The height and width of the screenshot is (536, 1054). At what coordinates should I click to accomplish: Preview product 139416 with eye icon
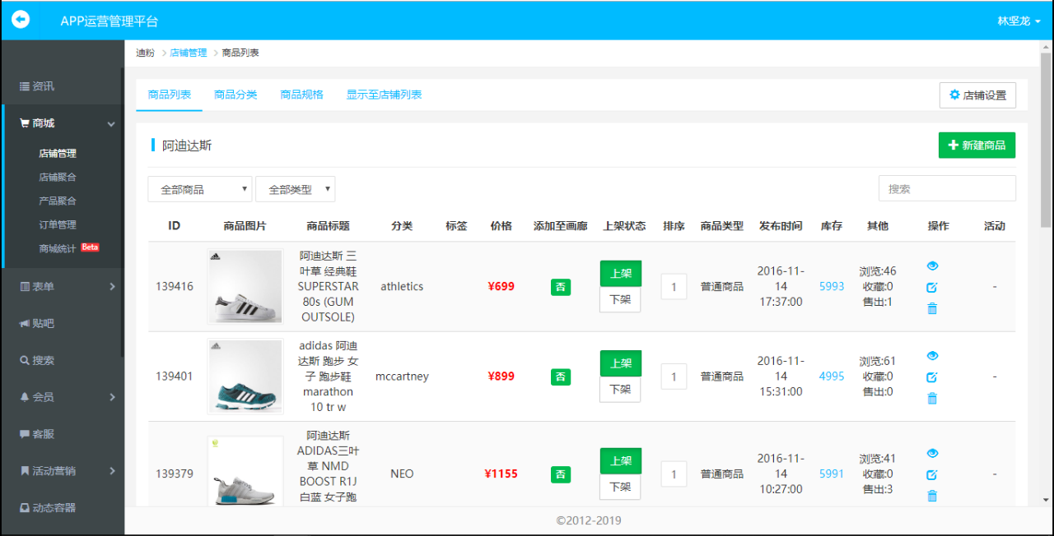[932, 266]
